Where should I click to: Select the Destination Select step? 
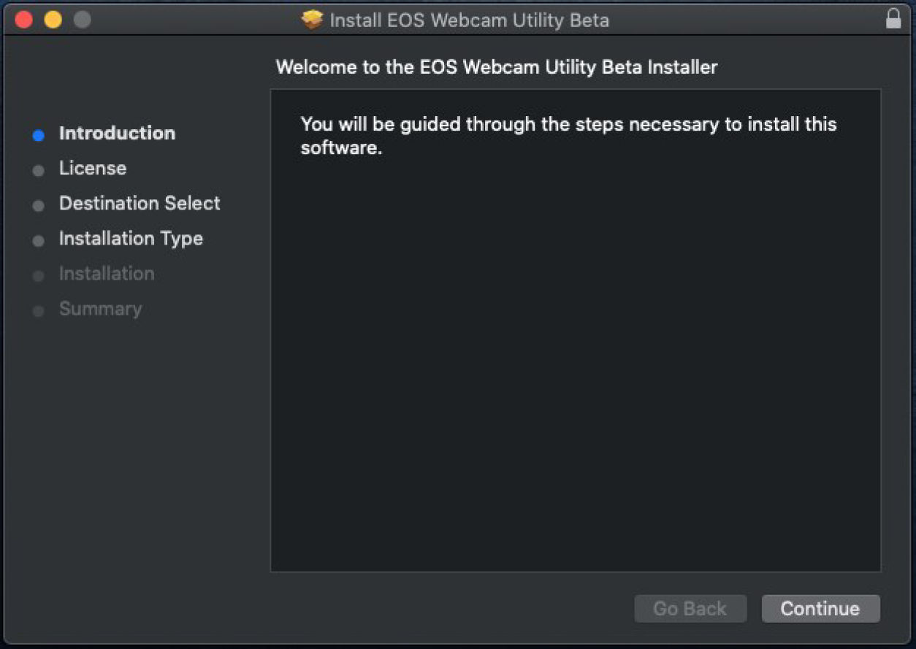point(139,203)
